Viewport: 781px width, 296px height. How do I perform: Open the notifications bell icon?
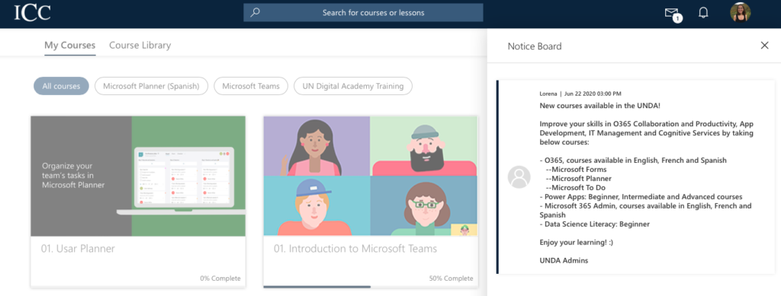703,13
